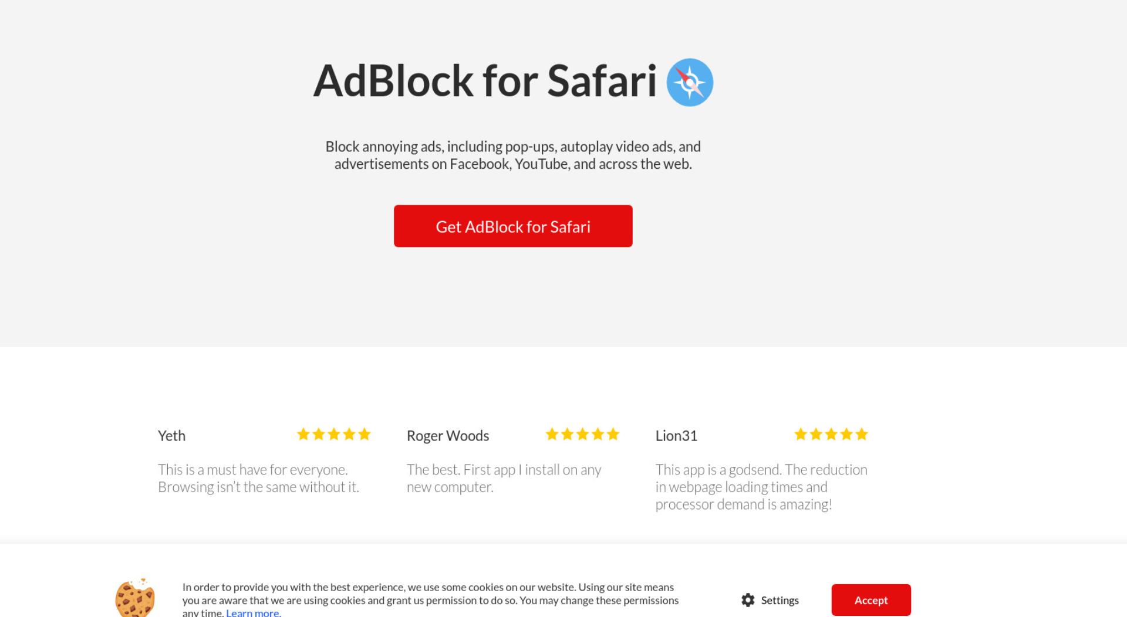Click the first star in Yeth's rating

(303, 434)
